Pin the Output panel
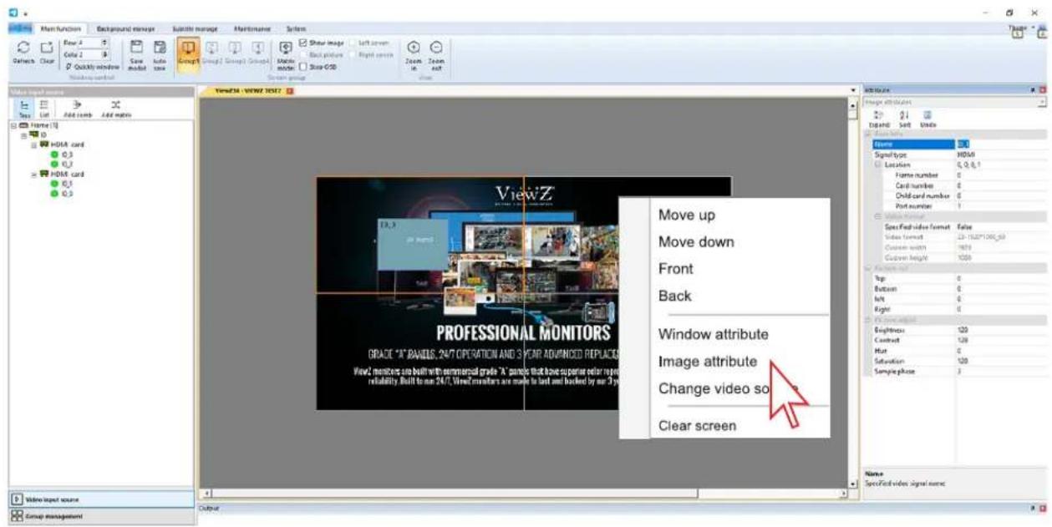This screenshot has height=527, width=1052. (x=1033, y=508)
